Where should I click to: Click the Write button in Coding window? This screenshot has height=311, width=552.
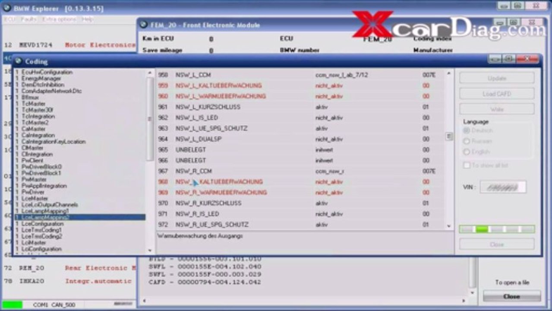pyautogui.click(x=497, y=109)
